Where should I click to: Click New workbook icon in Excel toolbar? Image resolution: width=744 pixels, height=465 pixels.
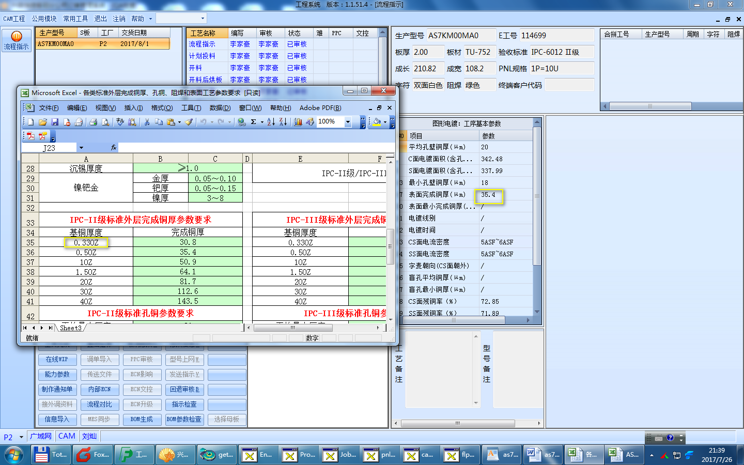coord(30,122)
